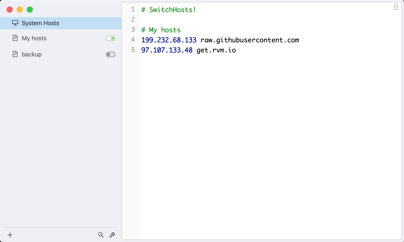Viewport: 404px width, 242px height.
Task: Click the IP address 97.107.133.48
Action: click(167, 50)
